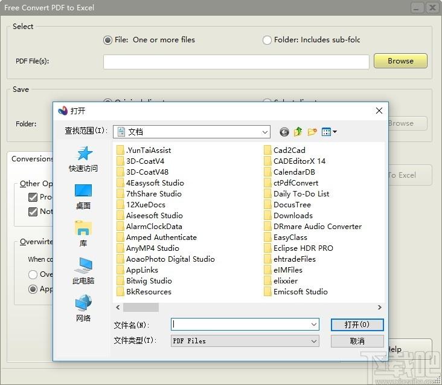Select the Downloads folder icon
442x385 pixels.
point(267,216)
